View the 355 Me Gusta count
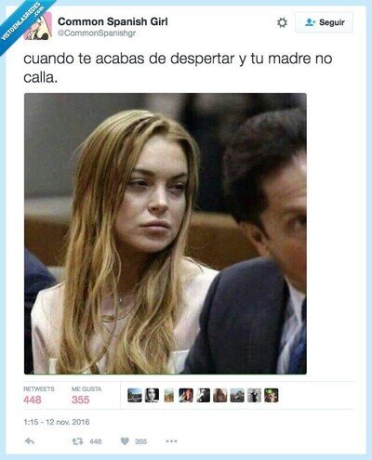The image size is (372, 460). tap(80, 400)
